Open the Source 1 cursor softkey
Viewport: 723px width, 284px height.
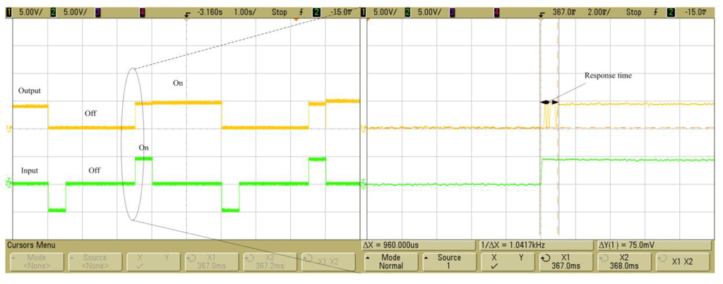click(449, 261)
